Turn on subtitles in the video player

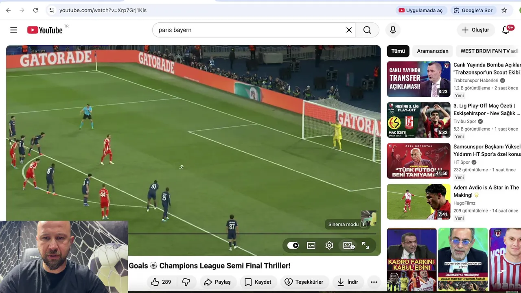[x=311, y=245]
